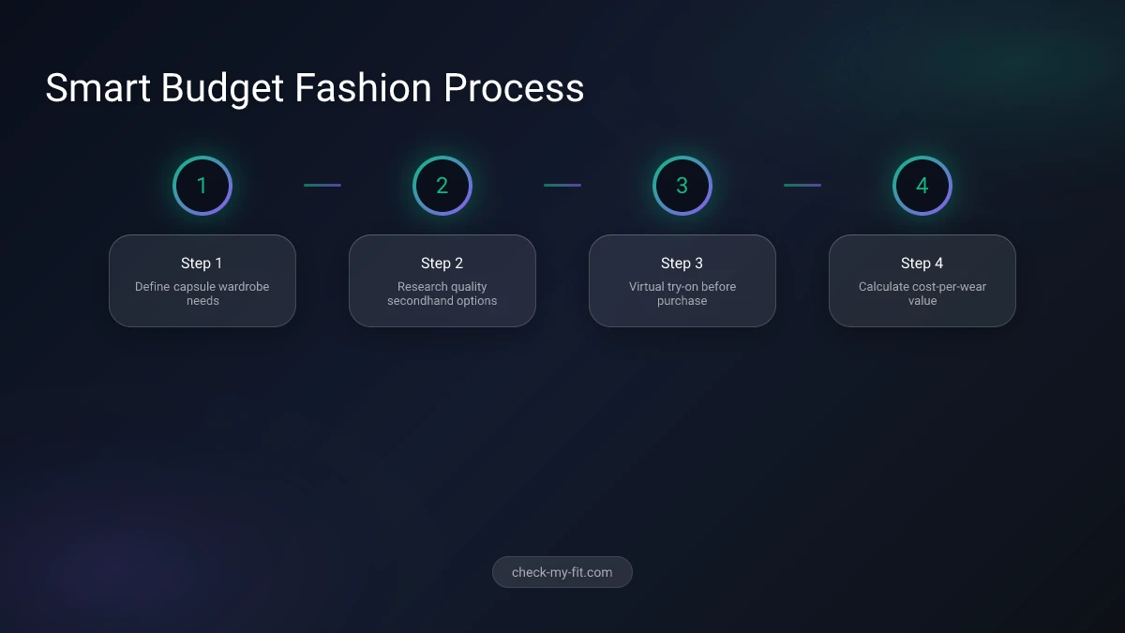The width and height of the screenshot is (1125, 633).
Task: Select the 'Research quality secondhand options' text
Action: pyautogui.click(x=442, y=294)
